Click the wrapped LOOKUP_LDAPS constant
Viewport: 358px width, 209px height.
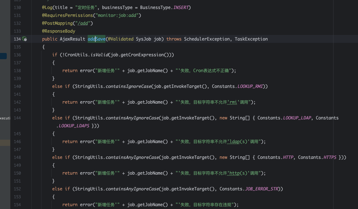tap(74, 126)
